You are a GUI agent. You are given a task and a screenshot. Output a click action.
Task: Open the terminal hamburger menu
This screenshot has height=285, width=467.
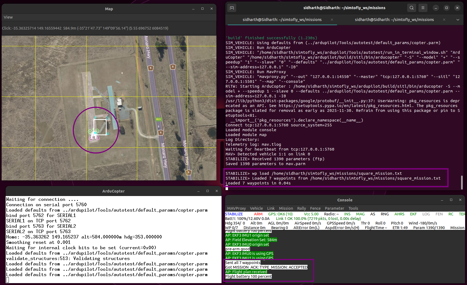tap(423, 8)
